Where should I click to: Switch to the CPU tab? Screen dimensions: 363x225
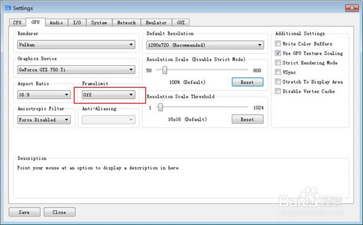(x=17, y=22)
